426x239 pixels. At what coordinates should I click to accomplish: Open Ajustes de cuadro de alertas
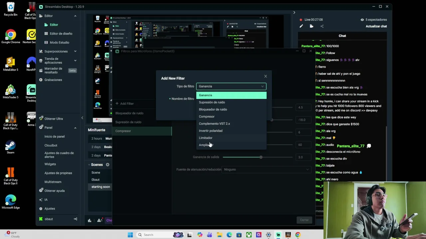[59, 155]
